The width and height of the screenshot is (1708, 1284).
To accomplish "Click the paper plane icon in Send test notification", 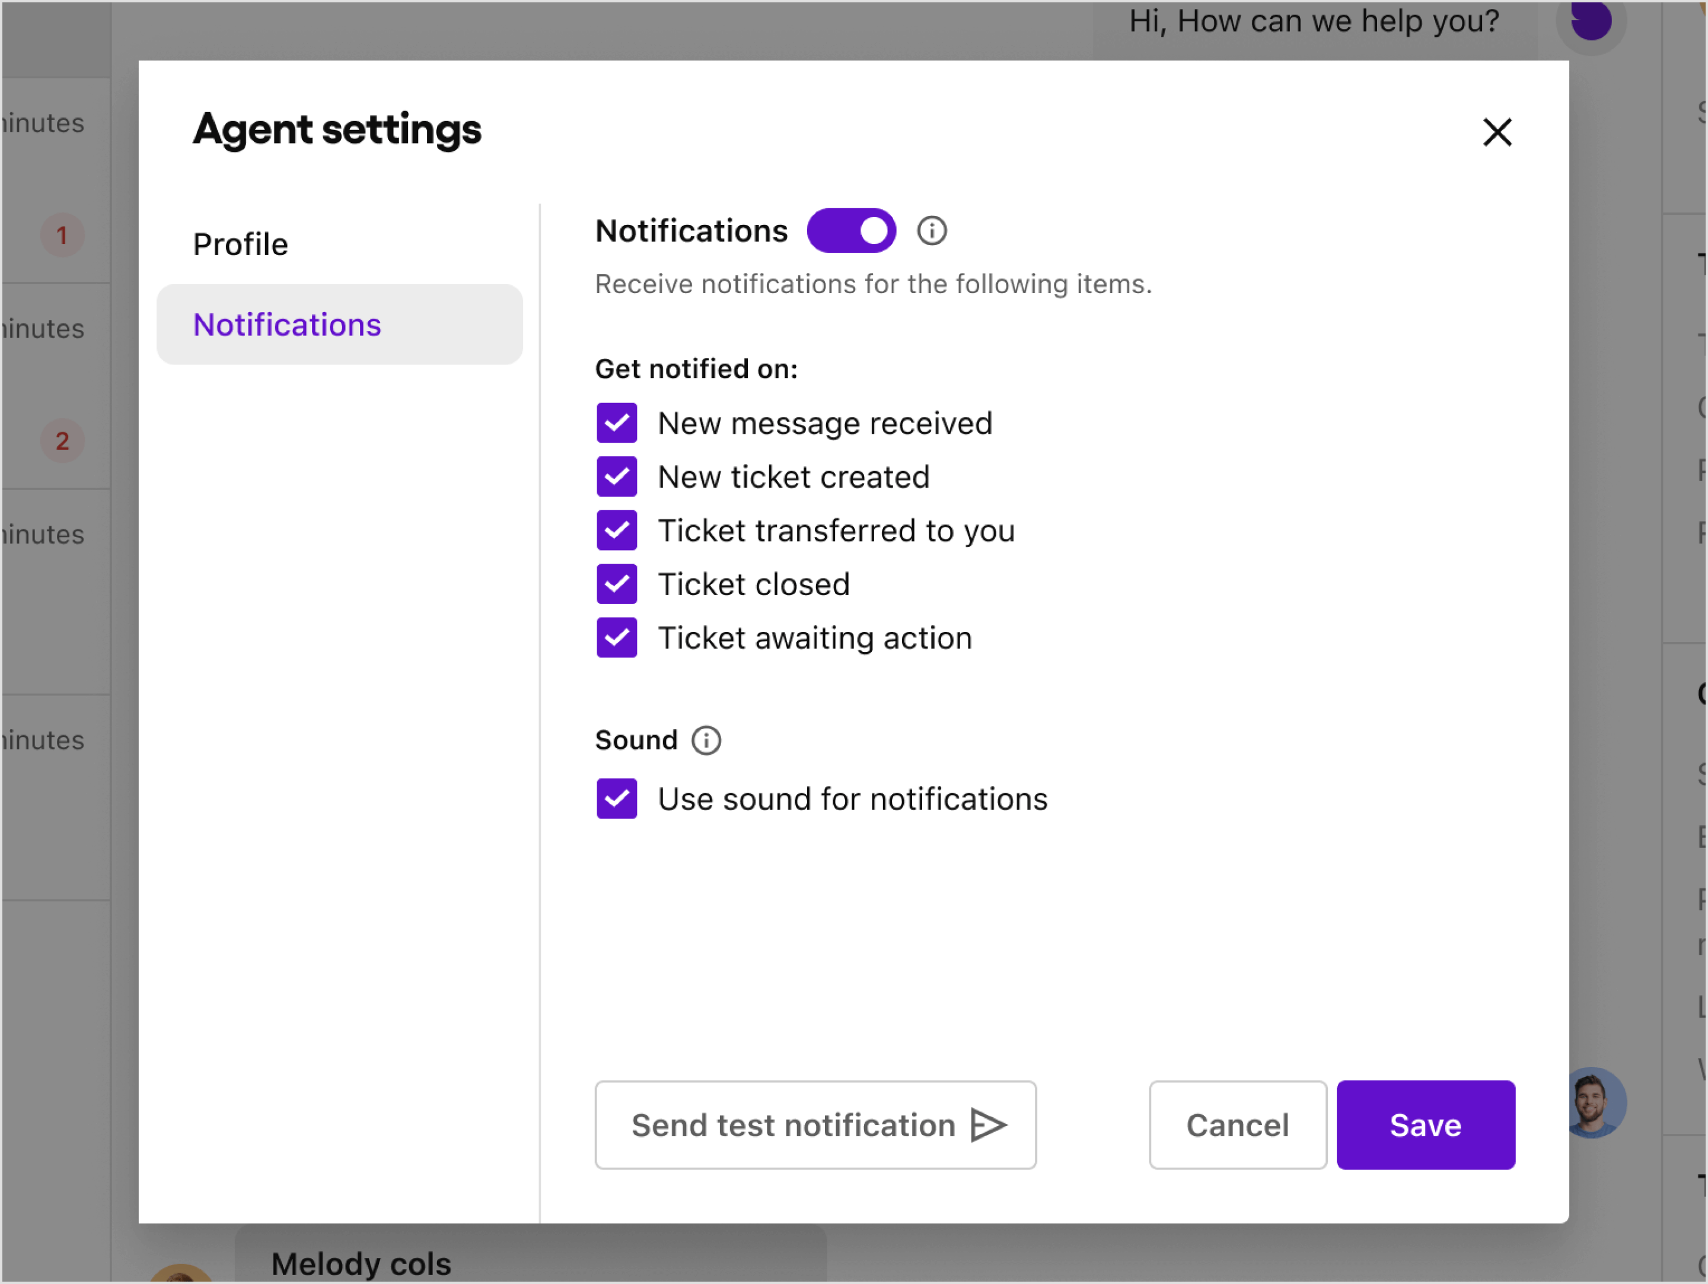I will click(989, 1125).
